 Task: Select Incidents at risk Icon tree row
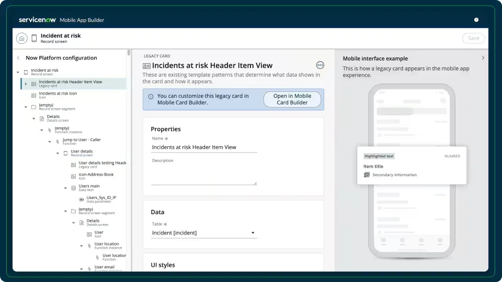(74, 95)
